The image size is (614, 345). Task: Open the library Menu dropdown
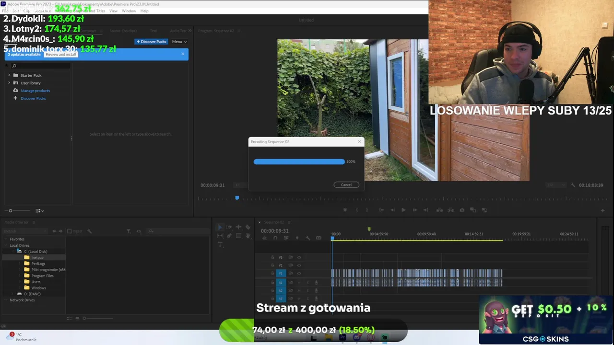(179, 42)
